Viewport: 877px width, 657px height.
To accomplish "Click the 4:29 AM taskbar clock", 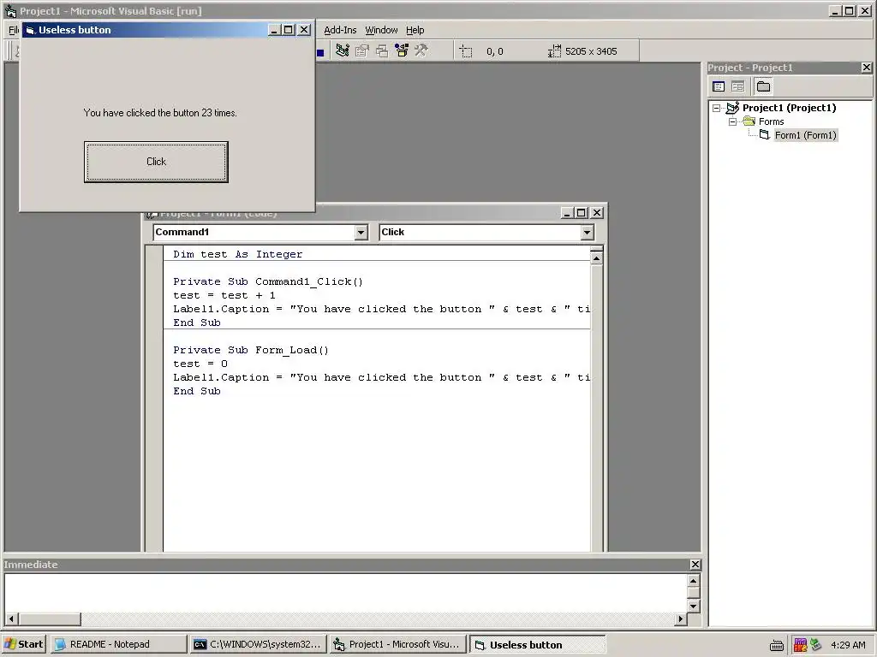I will tap(848, 645).
